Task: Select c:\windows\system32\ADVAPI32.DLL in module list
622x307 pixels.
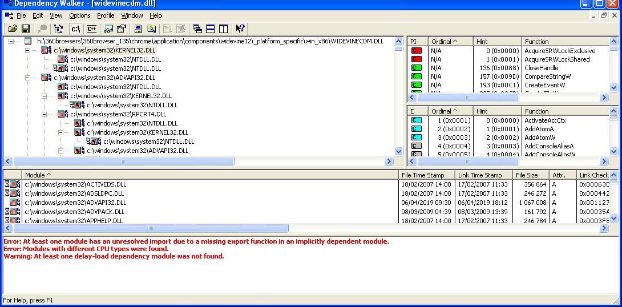Action: pos(75,202)
